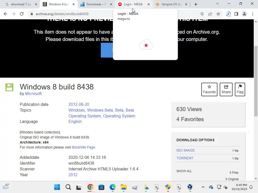Click the address bar URL
Screen dimensions: 258x193
[62, 14]
